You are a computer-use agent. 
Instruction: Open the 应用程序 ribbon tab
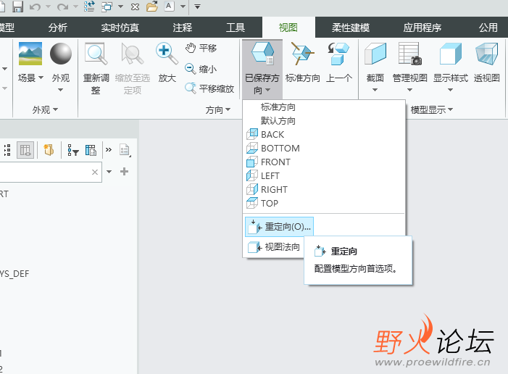[x=422, y=28]
